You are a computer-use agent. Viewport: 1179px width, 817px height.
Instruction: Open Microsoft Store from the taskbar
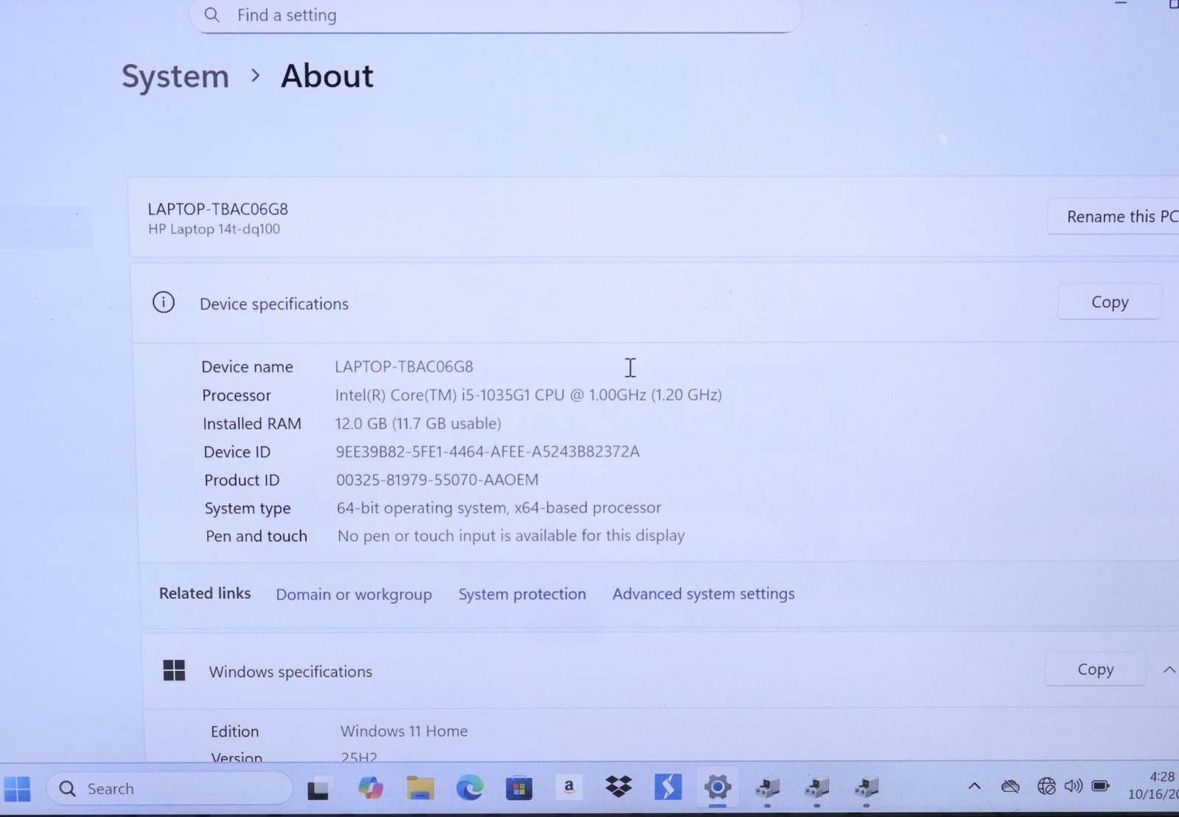pos(519,789)
